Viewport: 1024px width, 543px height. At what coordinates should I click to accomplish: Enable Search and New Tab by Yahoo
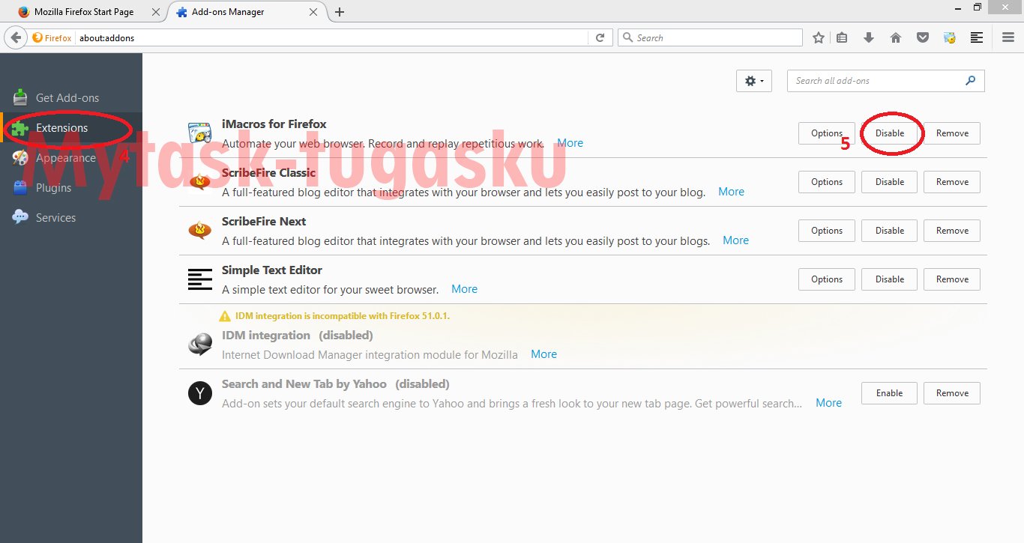point(890,393)
